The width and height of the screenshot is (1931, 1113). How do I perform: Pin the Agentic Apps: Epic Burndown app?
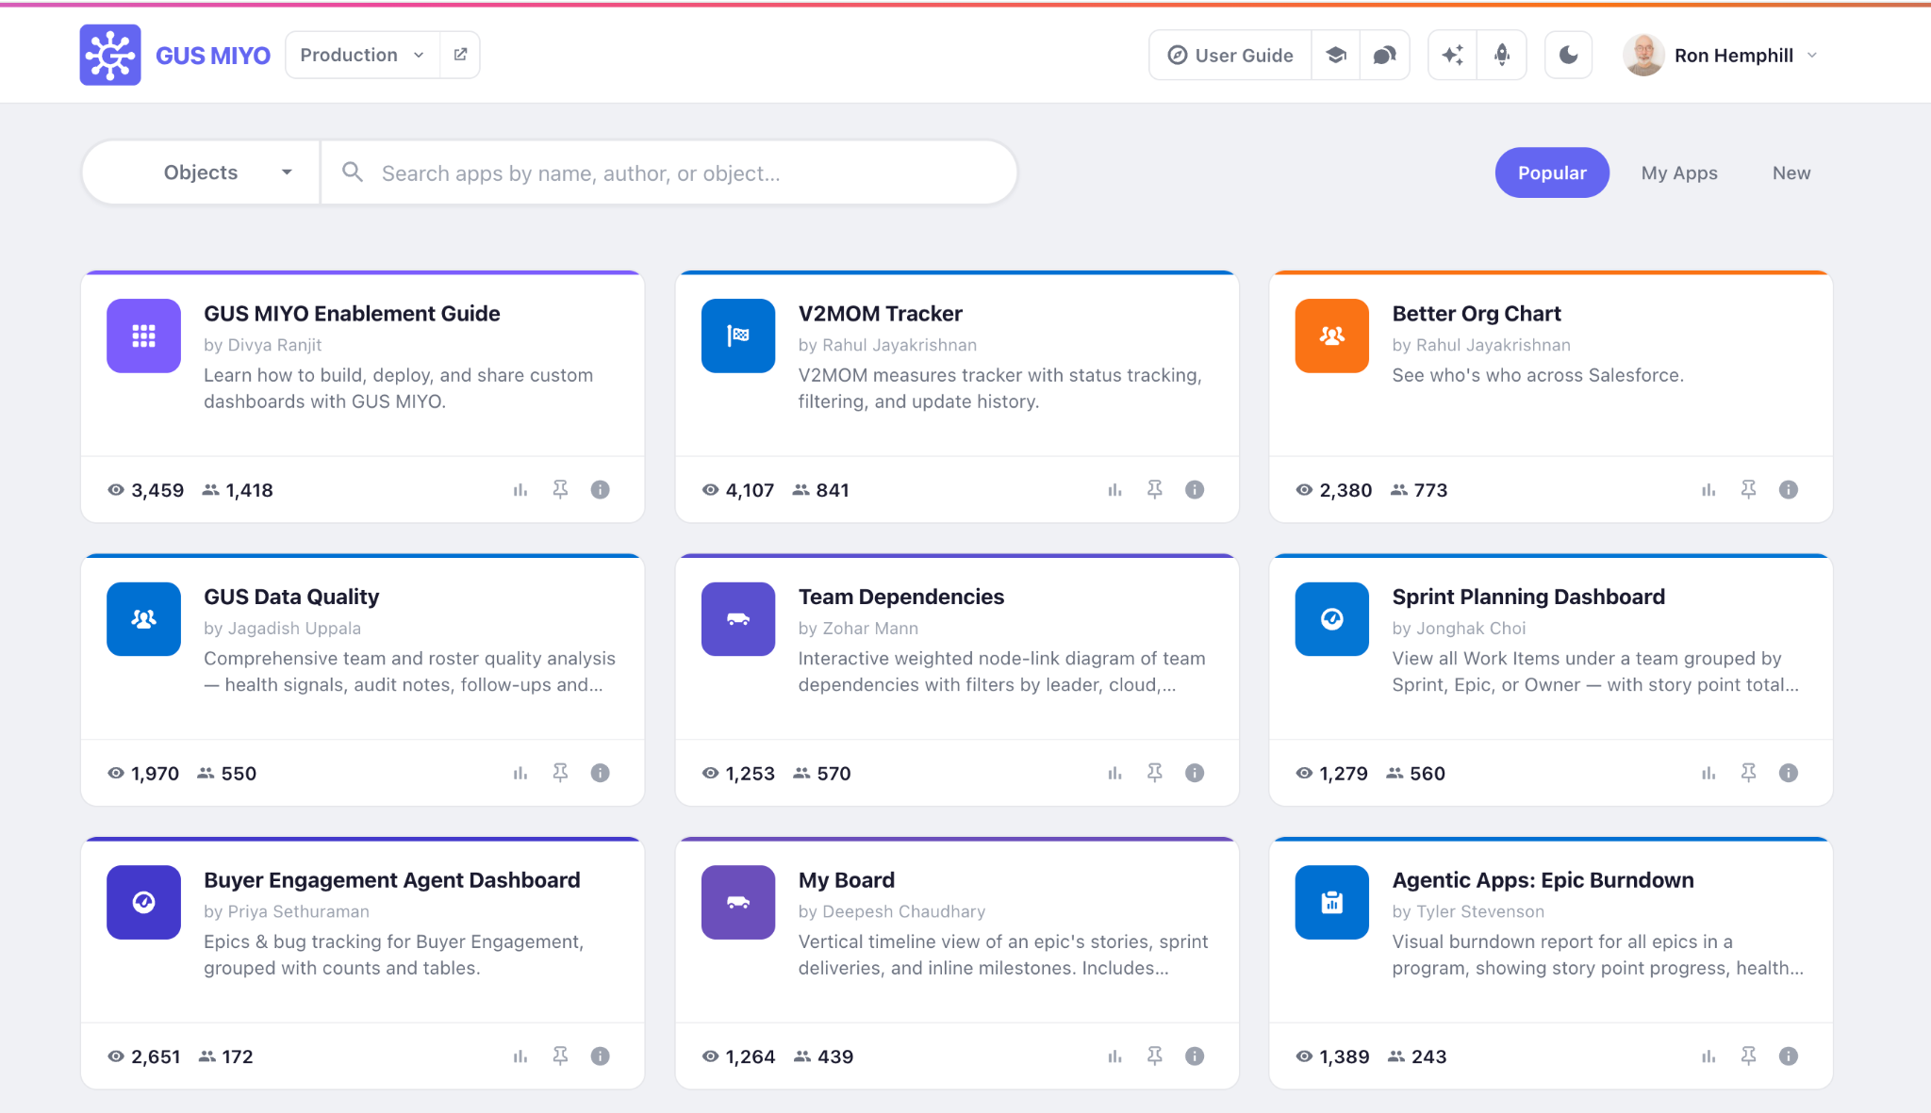point(1748,1056)
